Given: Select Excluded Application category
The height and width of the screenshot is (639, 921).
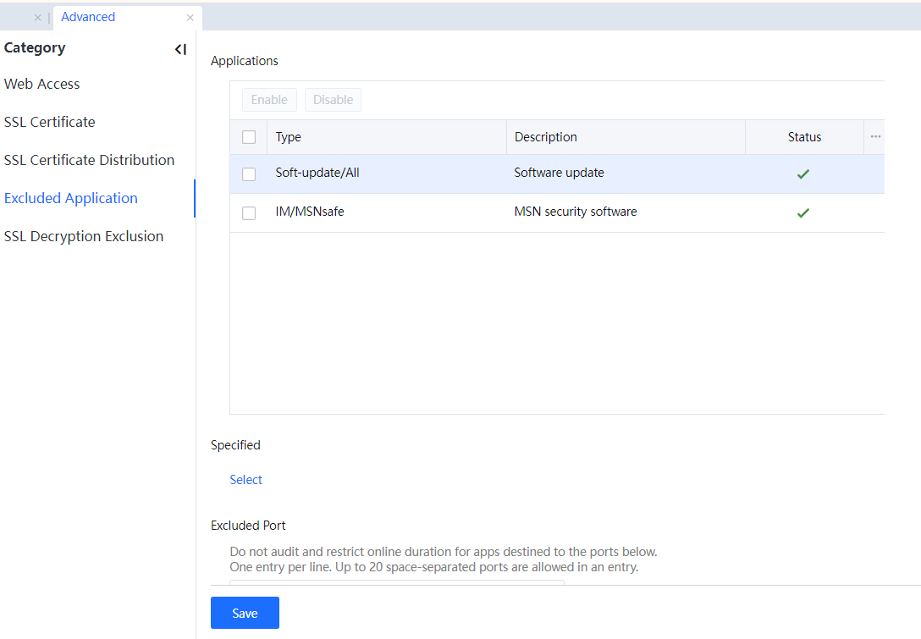Looking at the screenshot, I should click(x=71, y=198).
